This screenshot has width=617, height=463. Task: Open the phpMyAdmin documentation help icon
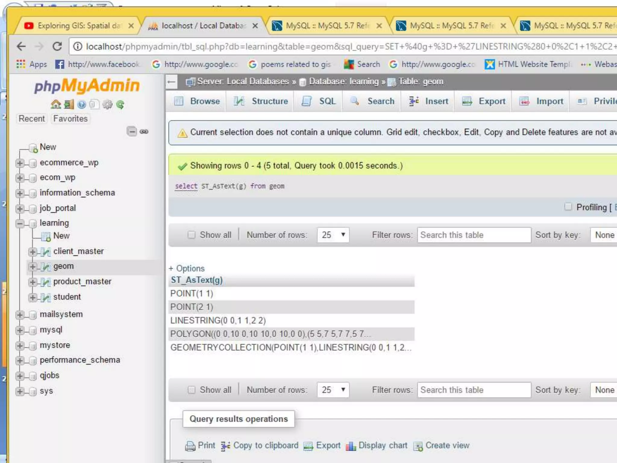coord(82,105)
